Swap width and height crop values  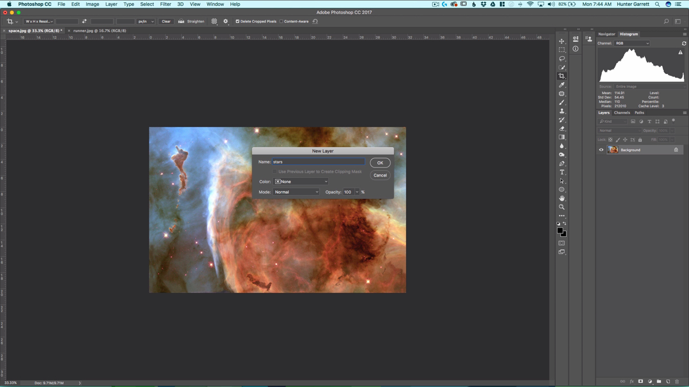(x=84, y=21)
